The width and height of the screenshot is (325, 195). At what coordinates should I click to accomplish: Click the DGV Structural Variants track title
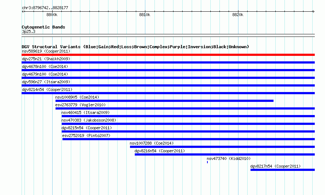coord(135,47)
